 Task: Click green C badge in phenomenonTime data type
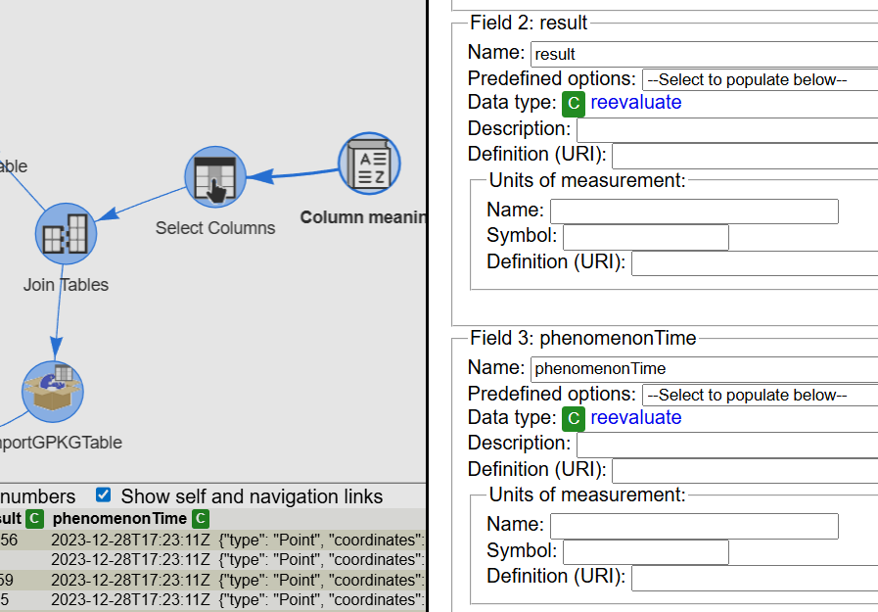[x=574, y=418]
